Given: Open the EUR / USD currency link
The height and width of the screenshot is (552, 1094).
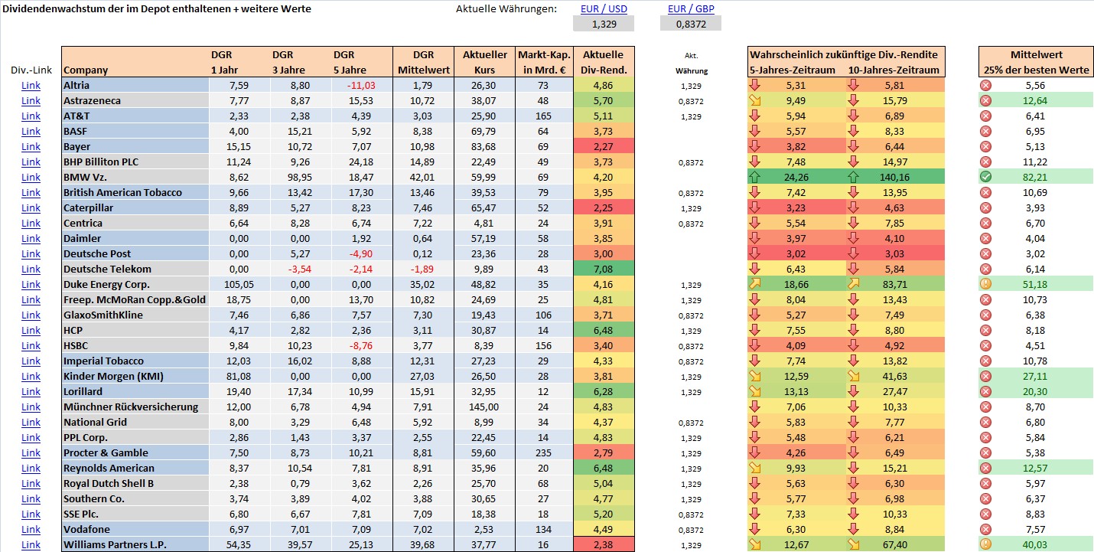Looking at the screenshot, I should click(x=604, y=8).
